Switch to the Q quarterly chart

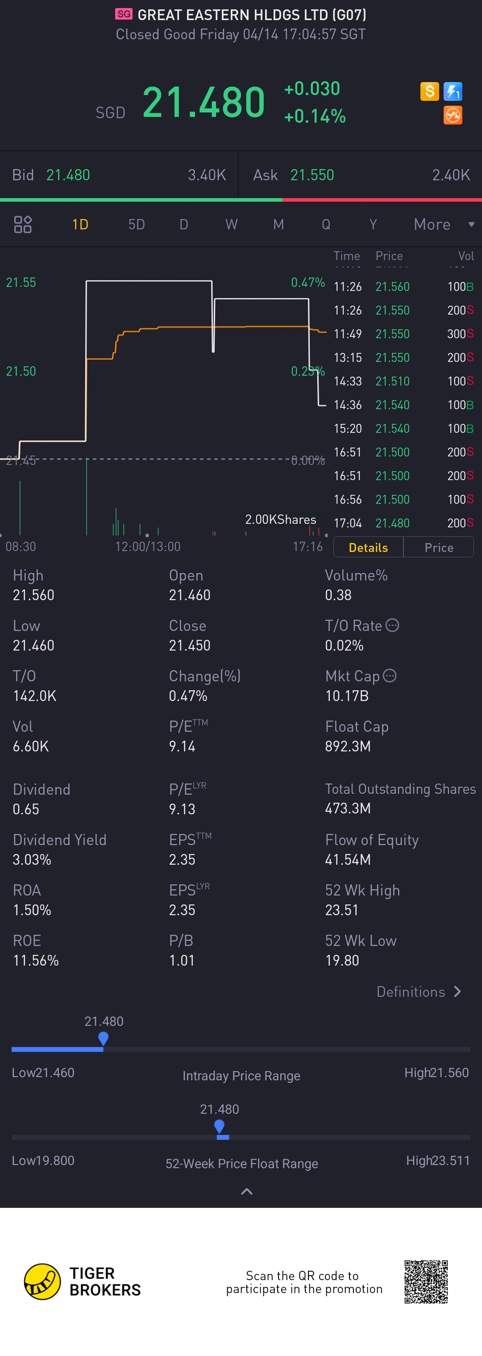pos(326,224)
